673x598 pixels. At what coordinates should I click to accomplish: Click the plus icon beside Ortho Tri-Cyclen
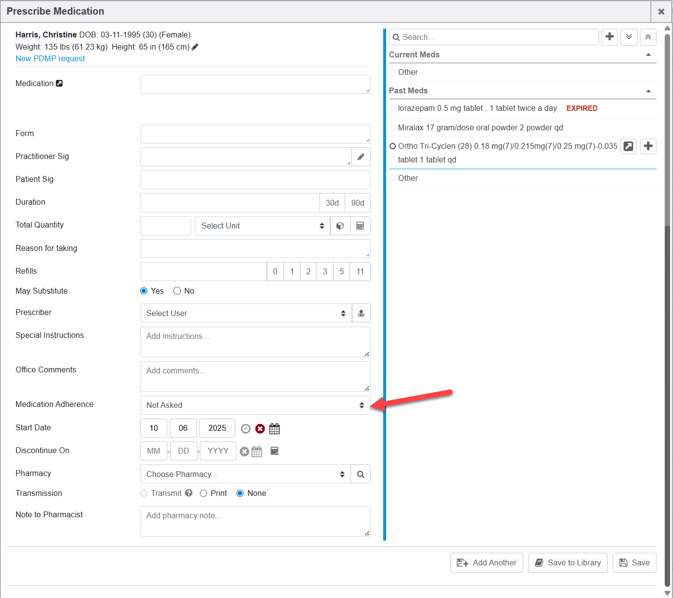click(648, 146)
